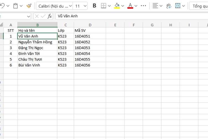This screenshot has height=139, width=208.
Task: Click the Họ và tên header cell
Action: 37,31
